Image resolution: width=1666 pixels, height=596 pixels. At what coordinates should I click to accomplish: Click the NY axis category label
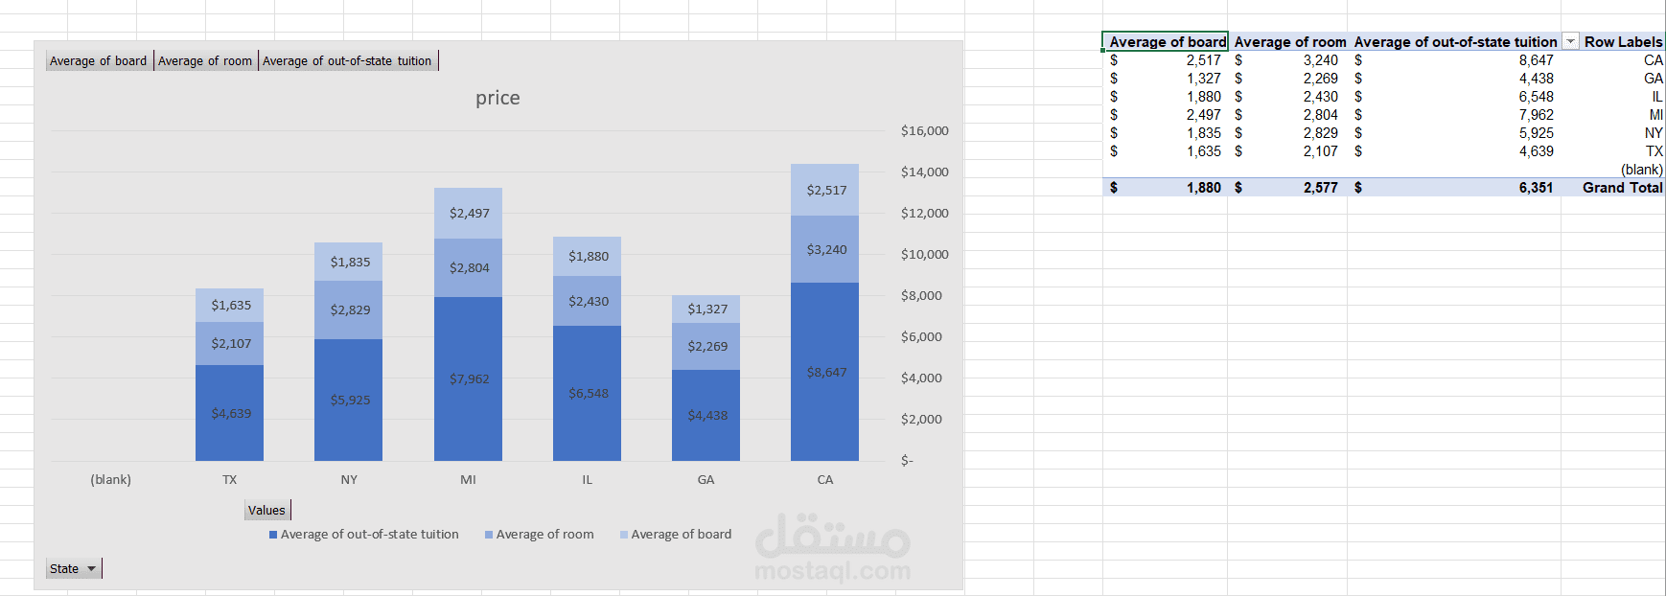(349, 479)
